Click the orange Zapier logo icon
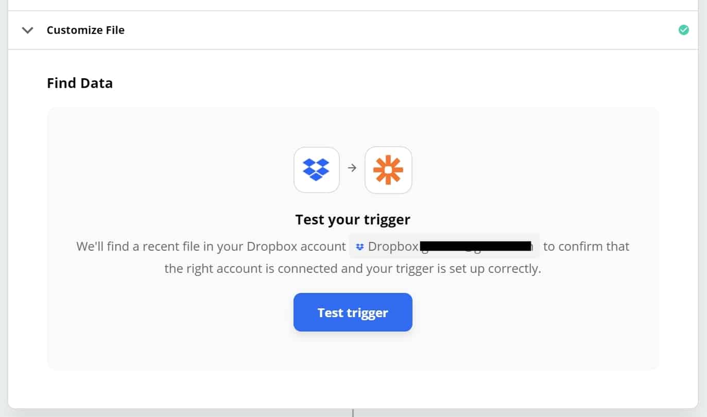The image size is (707, 417). (388, 169)
